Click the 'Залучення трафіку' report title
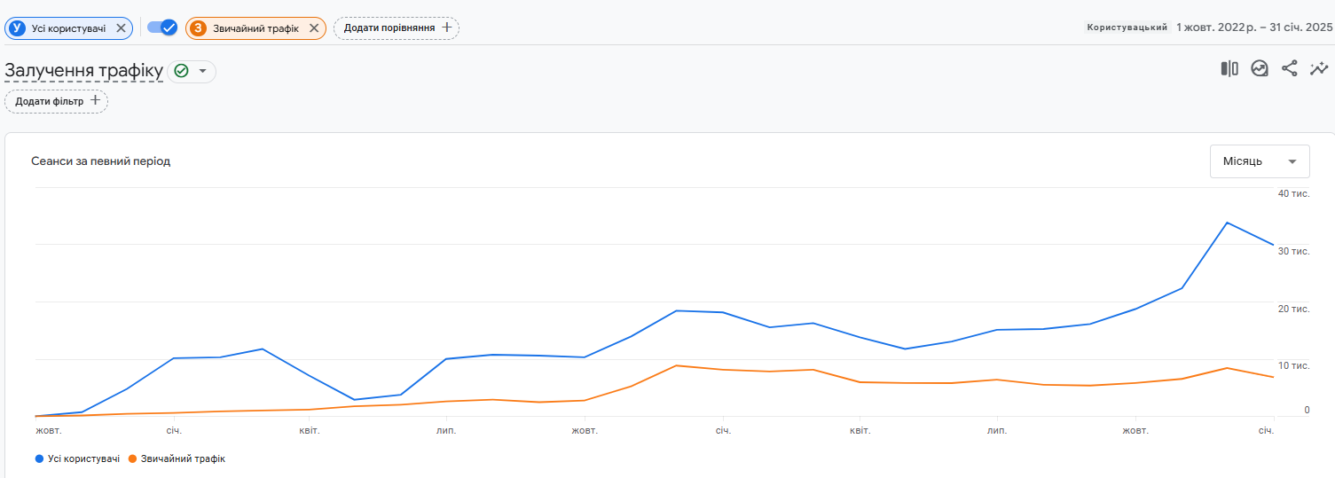This screenshot has height=478, width=1335. (83, 71)
